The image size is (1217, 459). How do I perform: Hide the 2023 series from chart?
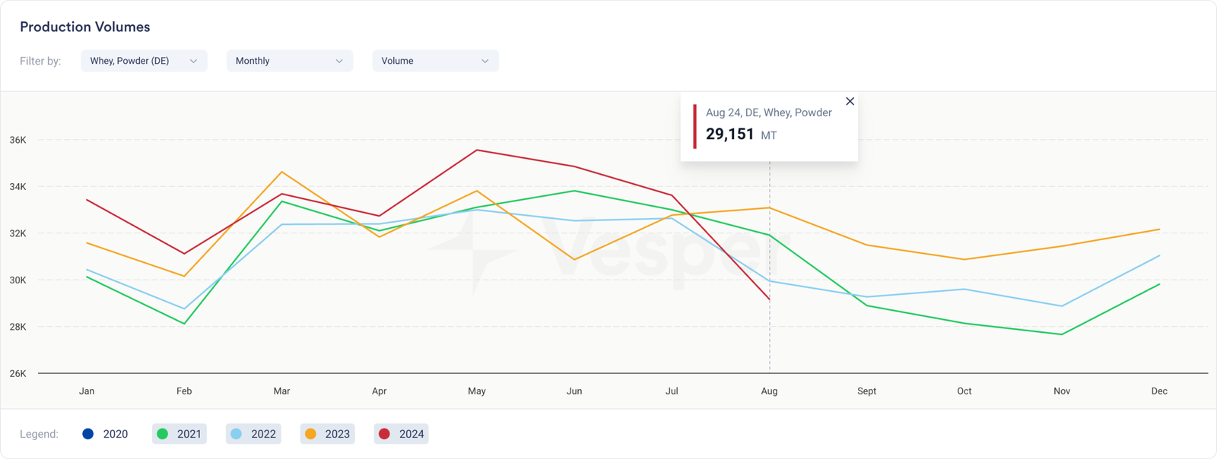327,434
